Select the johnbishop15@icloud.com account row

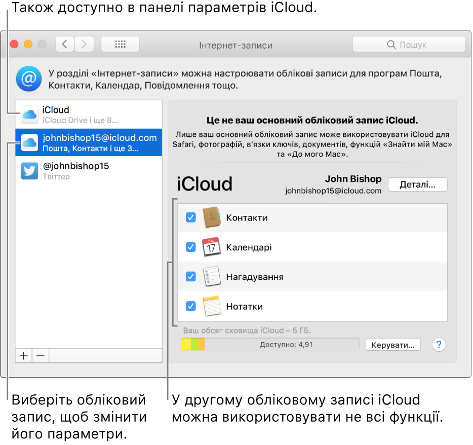tap(89, 142)
